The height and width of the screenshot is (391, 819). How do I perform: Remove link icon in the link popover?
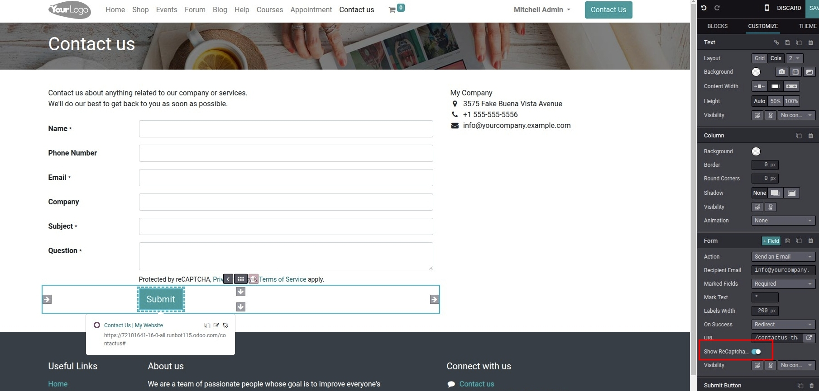point(225,325)
